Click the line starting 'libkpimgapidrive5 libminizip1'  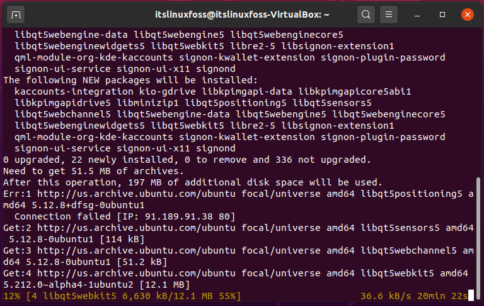[193, 103]
